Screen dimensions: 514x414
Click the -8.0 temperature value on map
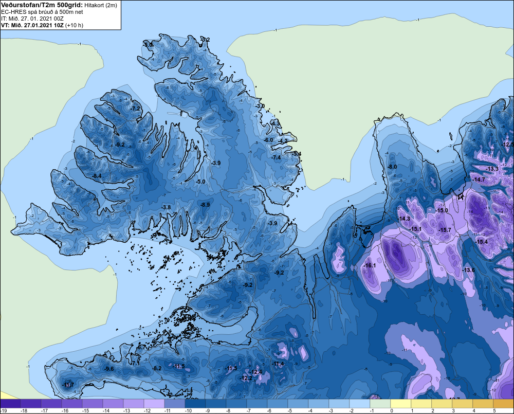point(392,167)
